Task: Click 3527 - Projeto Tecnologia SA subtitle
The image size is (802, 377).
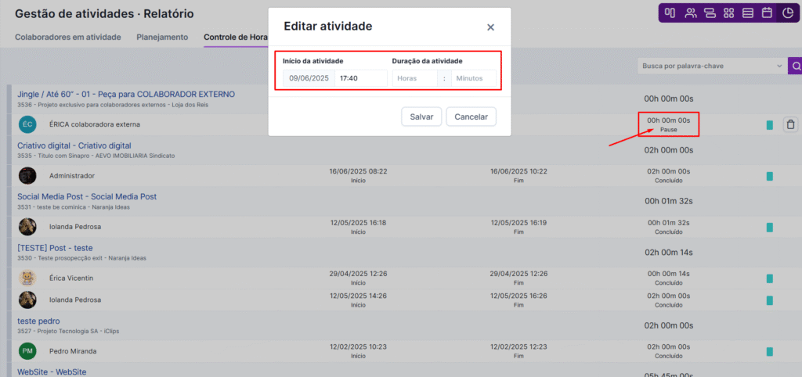Action: (69, 331)
